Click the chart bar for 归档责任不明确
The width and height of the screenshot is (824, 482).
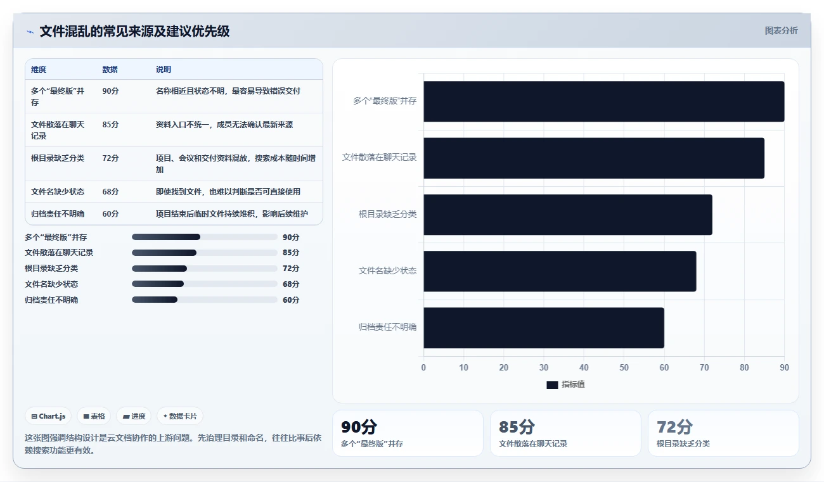pos(544,327)
